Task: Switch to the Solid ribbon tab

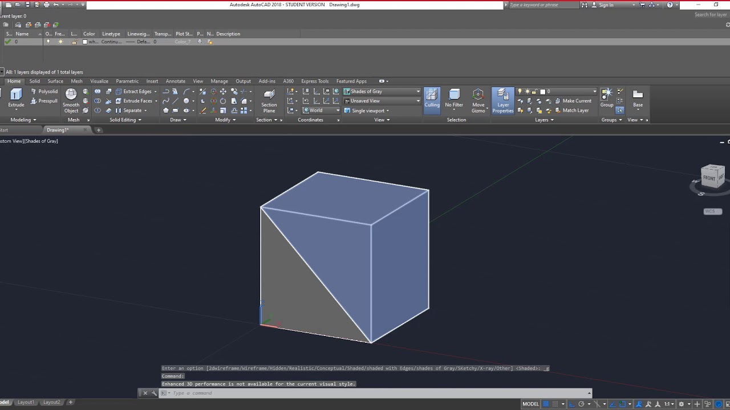Action: point(35,81)
